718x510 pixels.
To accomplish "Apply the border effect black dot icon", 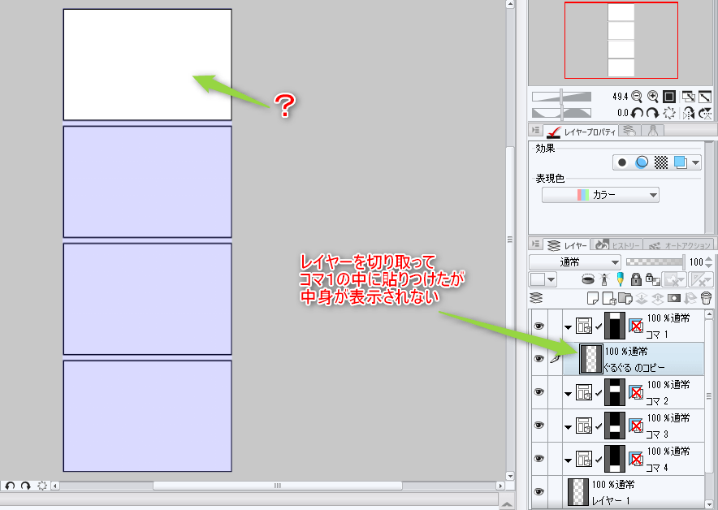I will pos(622,162).
